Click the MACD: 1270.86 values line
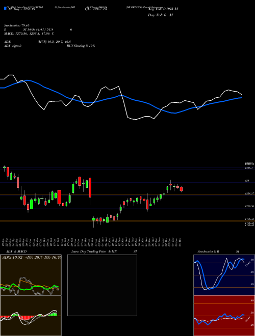This screenshot has width=255, height=336. point(29,34)
